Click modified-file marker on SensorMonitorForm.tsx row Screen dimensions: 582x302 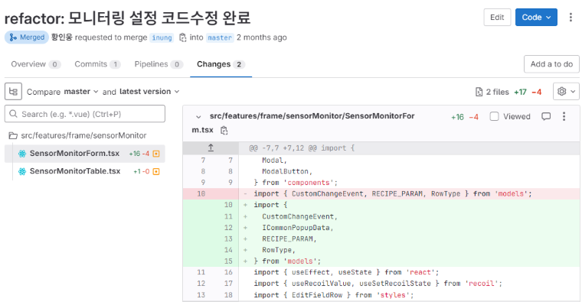(x=156, y=154)
